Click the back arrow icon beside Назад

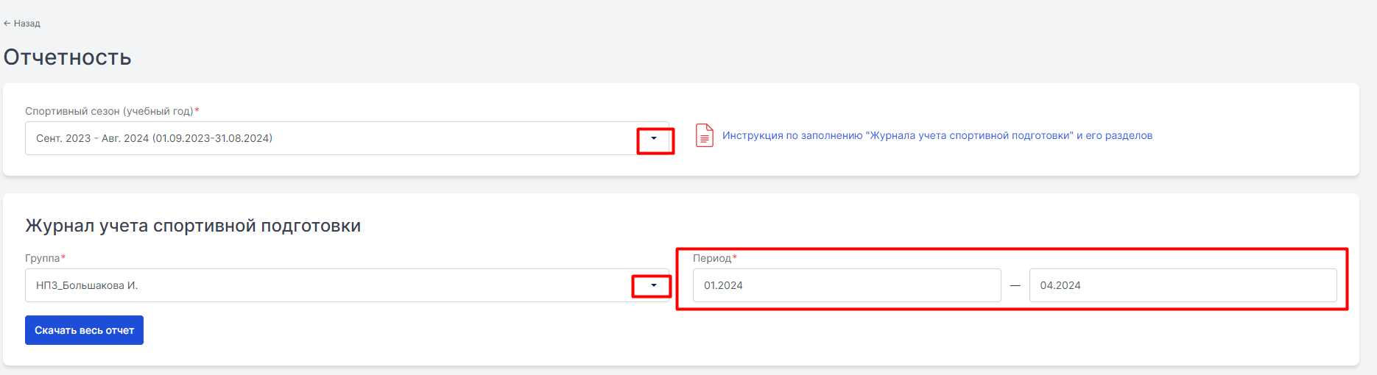7,24
